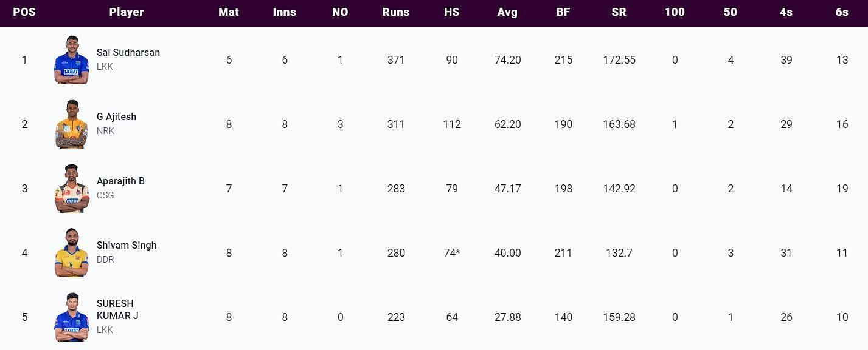Open Aparajith B player name link
This screenshot has height=350, width=868.
[x=120, y=181]
